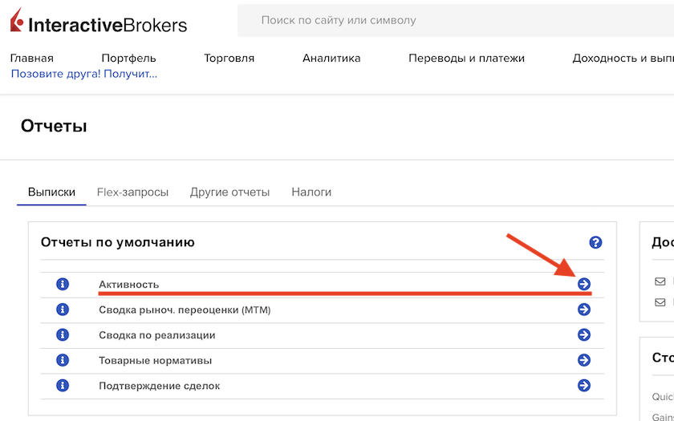This screenshot has width=674, height=421.
Task: Click info icon for Сводка по реализации
Action: (x=63, y=334)
